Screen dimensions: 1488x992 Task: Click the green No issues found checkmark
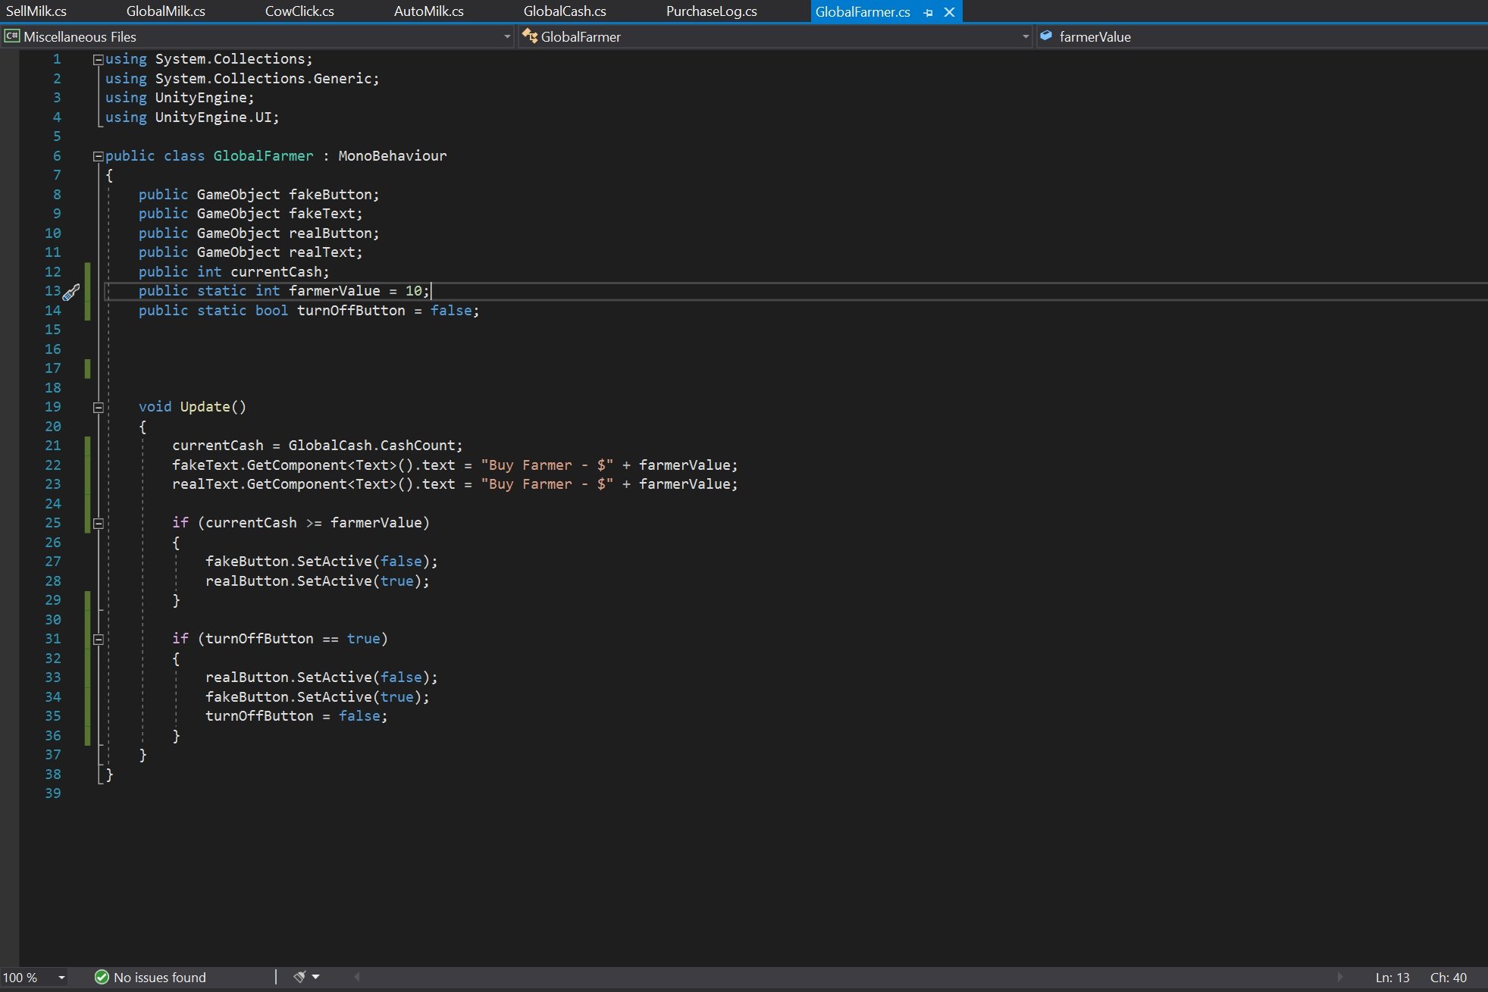click(x=102, y=977)
